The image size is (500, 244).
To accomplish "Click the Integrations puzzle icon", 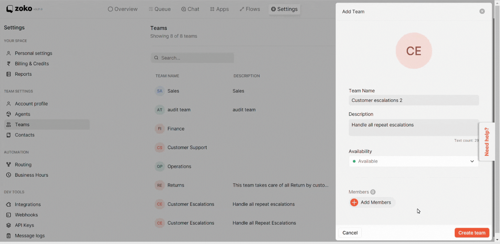I will pos(9,204).
